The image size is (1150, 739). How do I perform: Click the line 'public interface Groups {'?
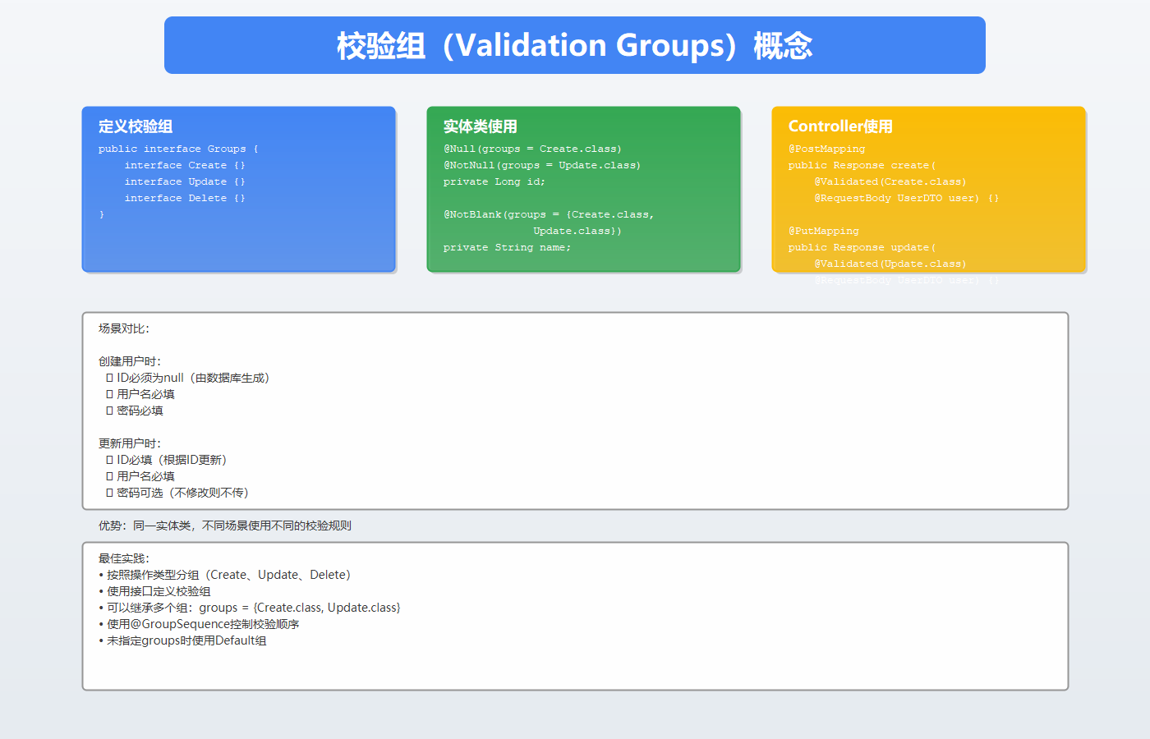tap(178, 149)
